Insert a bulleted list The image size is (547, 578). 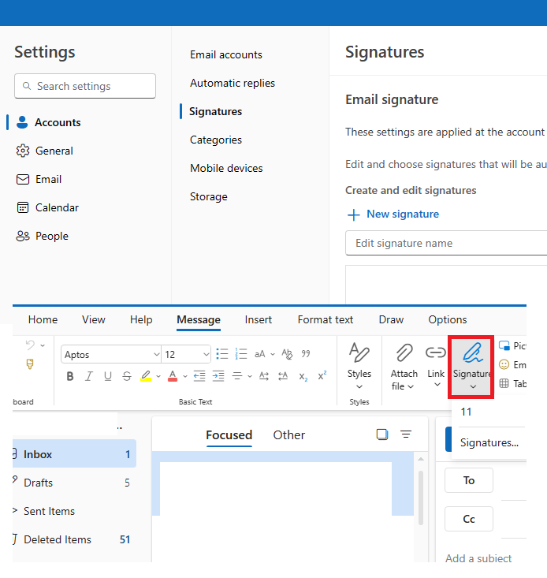click(222, 354)
